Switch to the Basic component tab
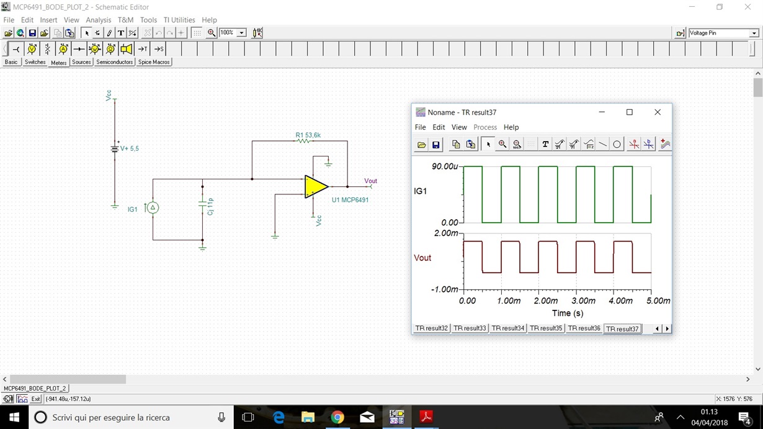The width and height of the screenshot is (763, 429). coord(11,62)
